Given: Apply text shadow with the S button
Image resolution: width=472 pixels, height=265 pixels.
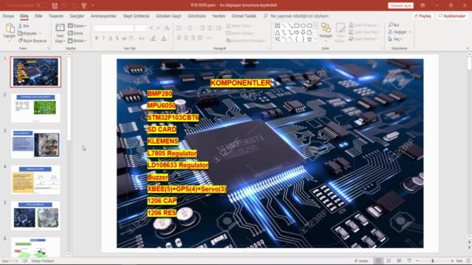Looking at the screenshot, I should 117,38.
